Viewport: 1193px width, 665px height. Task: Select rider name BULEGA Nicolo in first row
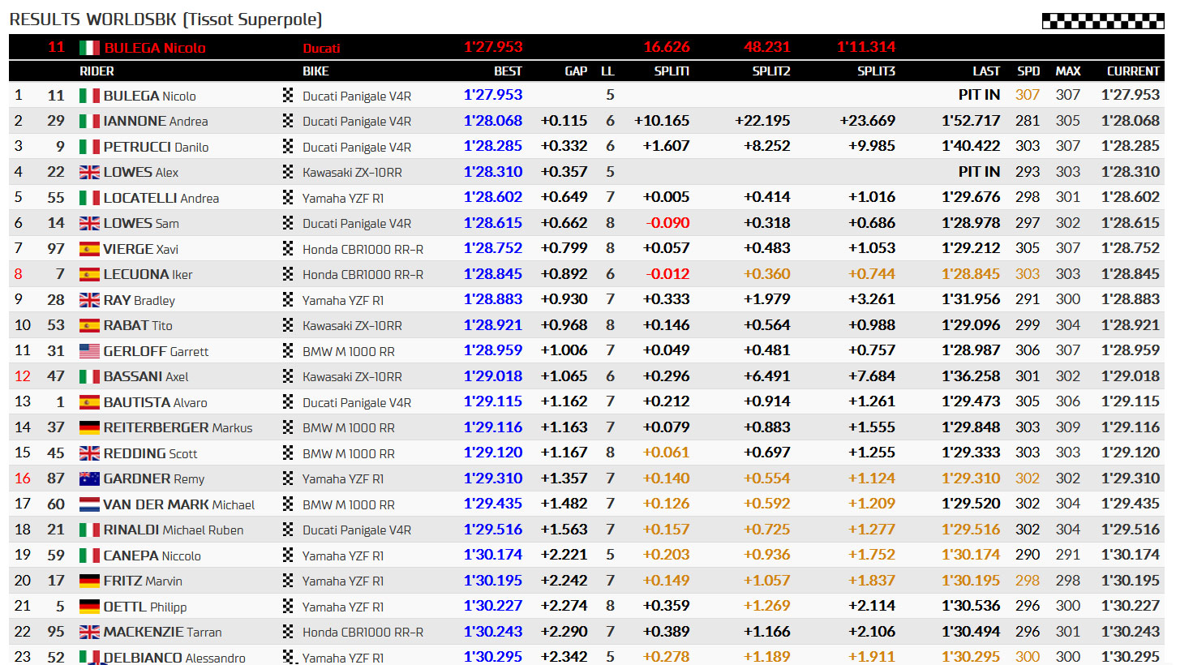[x=150, y=96]
